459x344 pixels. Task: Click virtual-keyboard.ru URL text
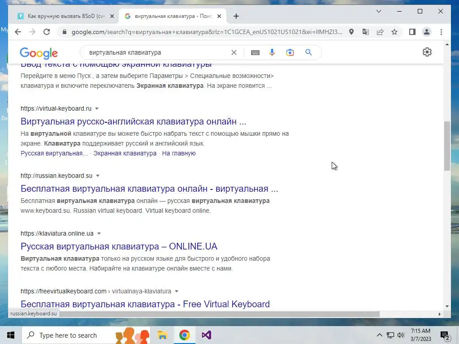pos(56,108)
